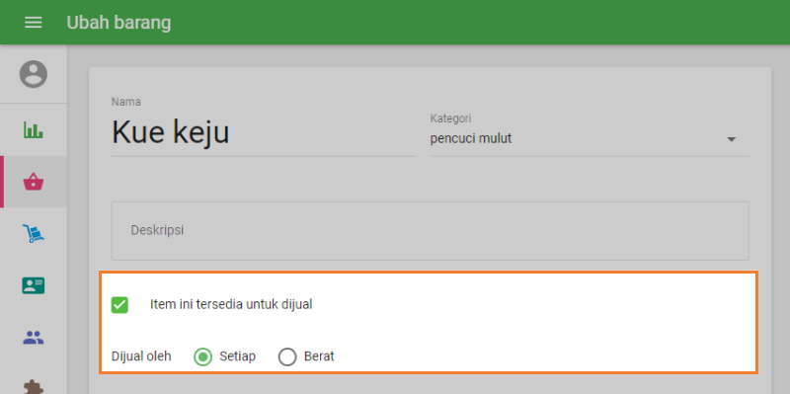790x394 pixels.
Task: Click the Deskripsi text area
Action: point(430,231)
